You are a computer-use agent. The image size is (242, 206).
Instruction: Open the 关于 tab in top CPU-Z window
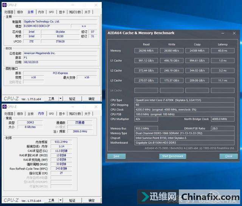click(87, 12)
